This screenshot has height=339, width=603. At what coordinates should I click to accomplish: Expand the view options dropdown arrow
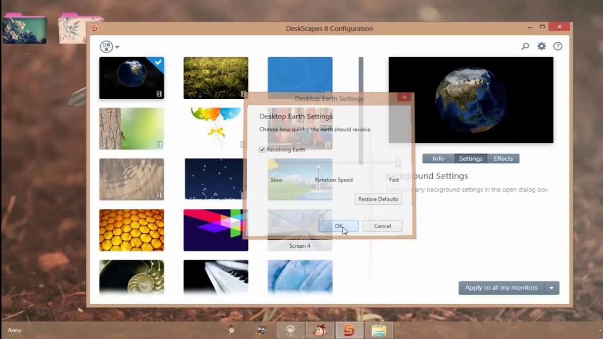pyautogui.click(x=116, y=46)
